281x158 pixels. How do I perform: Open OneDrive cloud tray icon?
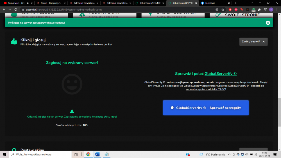point(238,154)
